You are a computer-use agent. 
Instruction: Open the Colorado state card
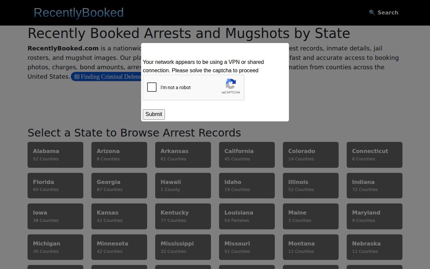[x=311, y=155]
